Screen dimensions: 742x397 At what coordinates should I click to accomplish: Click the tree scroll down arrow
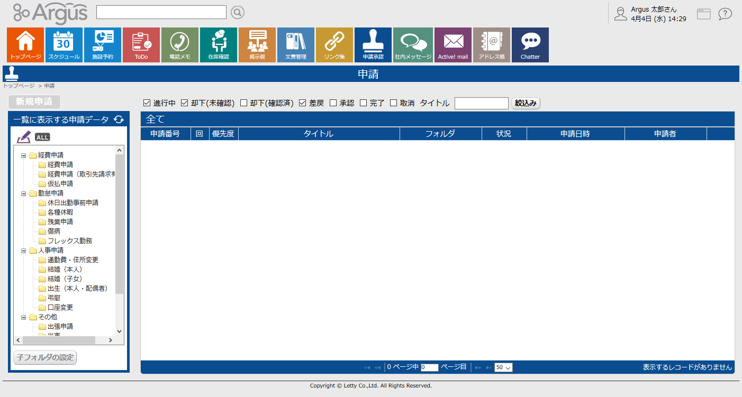point(119,331)
